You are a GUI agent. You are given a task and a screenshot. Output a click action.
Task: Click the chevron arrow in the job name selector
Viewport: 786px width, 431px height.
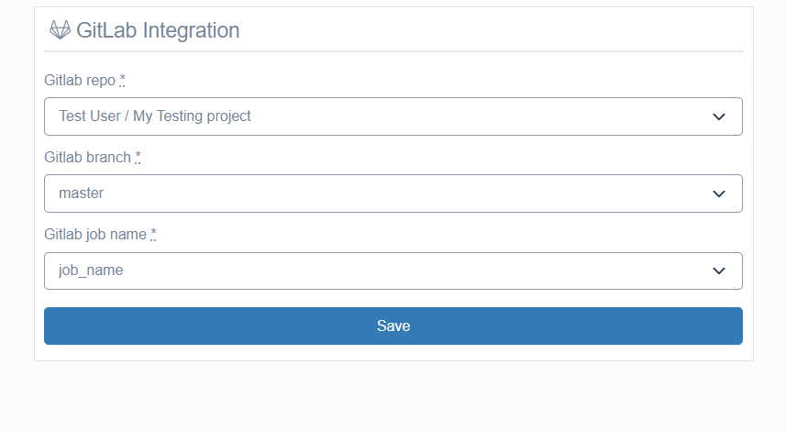719,271
